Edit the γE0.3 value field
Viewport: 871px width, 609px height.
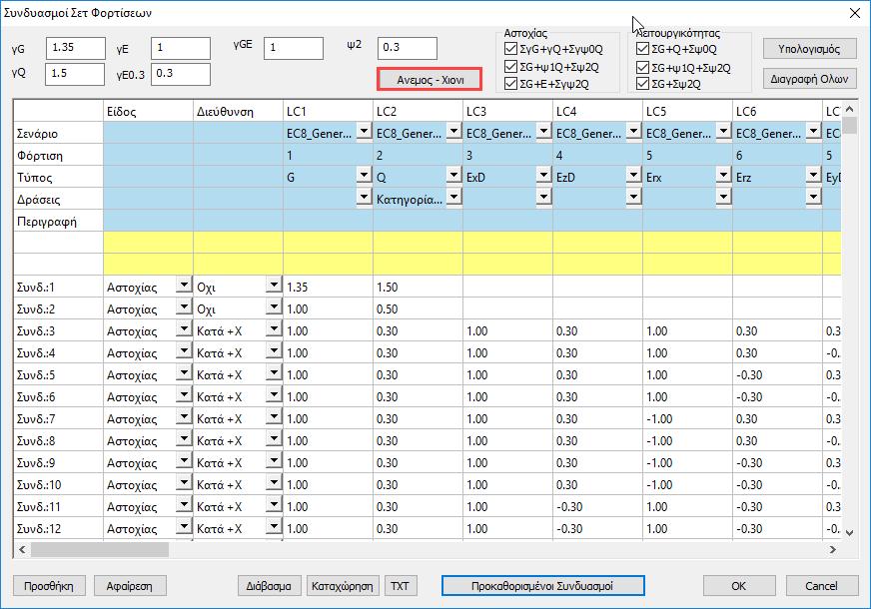tap(181, 74)
